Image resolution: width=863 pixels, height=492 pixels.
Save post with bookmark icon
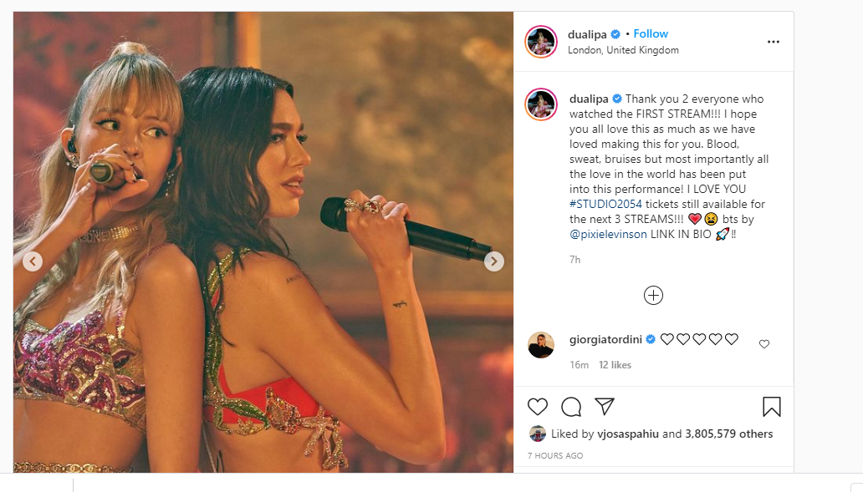(771, 407)
